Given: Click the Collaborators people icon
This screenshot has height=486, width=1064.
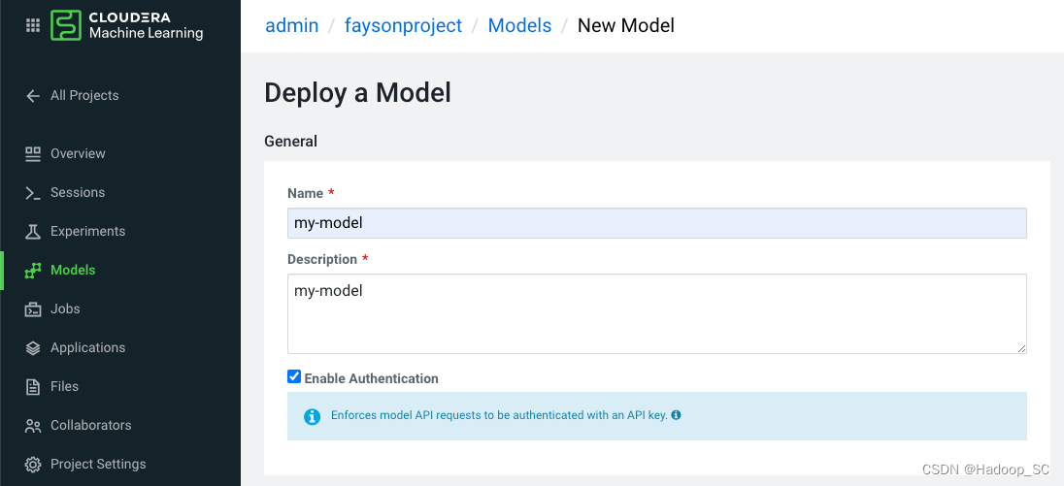Looking at the screenshot, I should pyautogui.click(x=33, y=426).
